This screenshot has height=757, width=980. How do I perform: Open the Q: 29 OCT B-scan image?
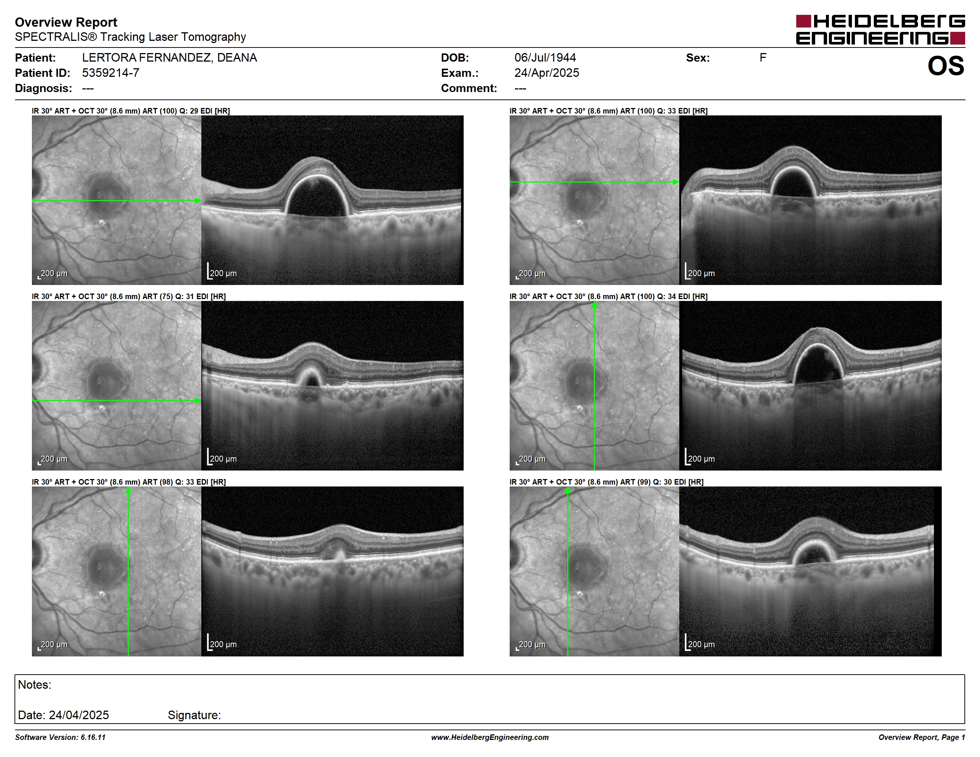tap(332, 200)
